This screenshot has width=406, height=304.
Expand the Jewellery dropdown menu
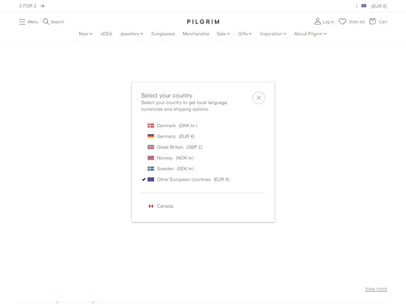pos(131,34)
